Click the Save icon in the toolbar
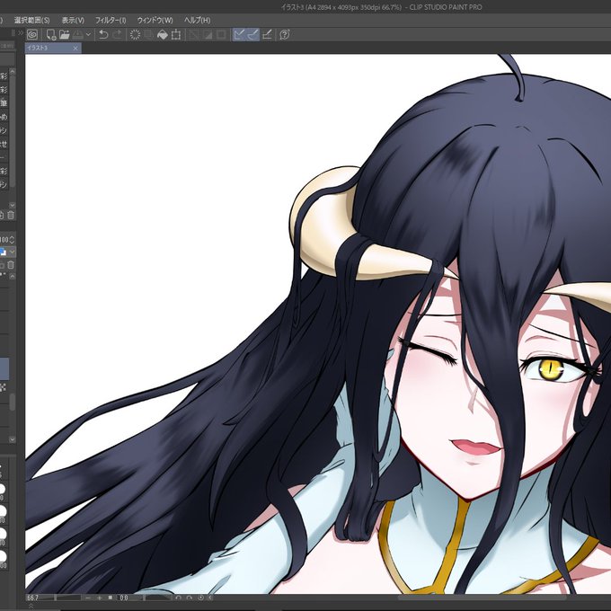This screenshot has width=611, height=611. click(x=77, y=35)
